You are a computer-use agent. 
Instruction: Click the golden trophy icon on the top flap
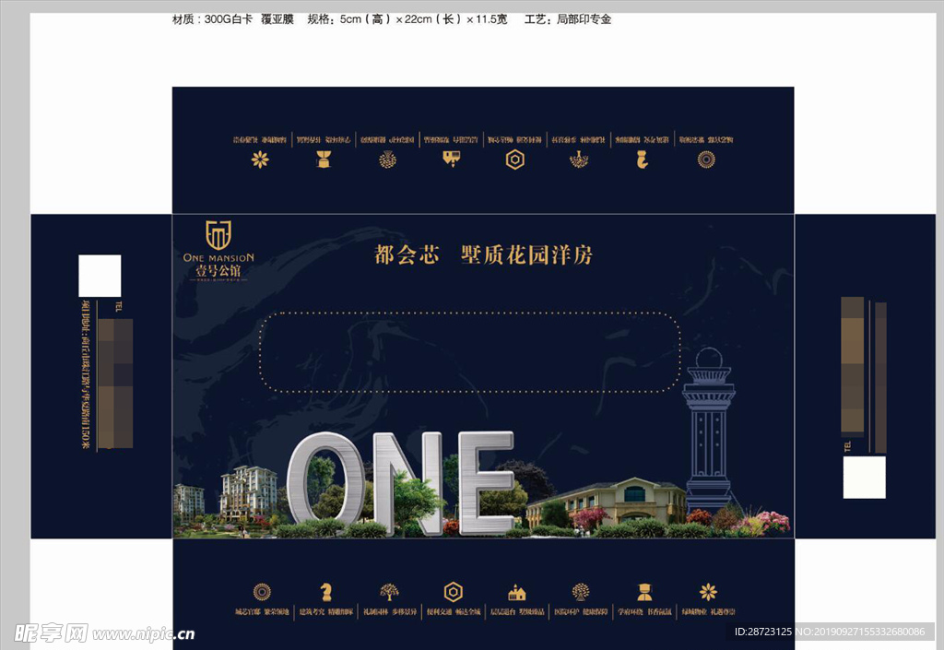coord(323,159)
